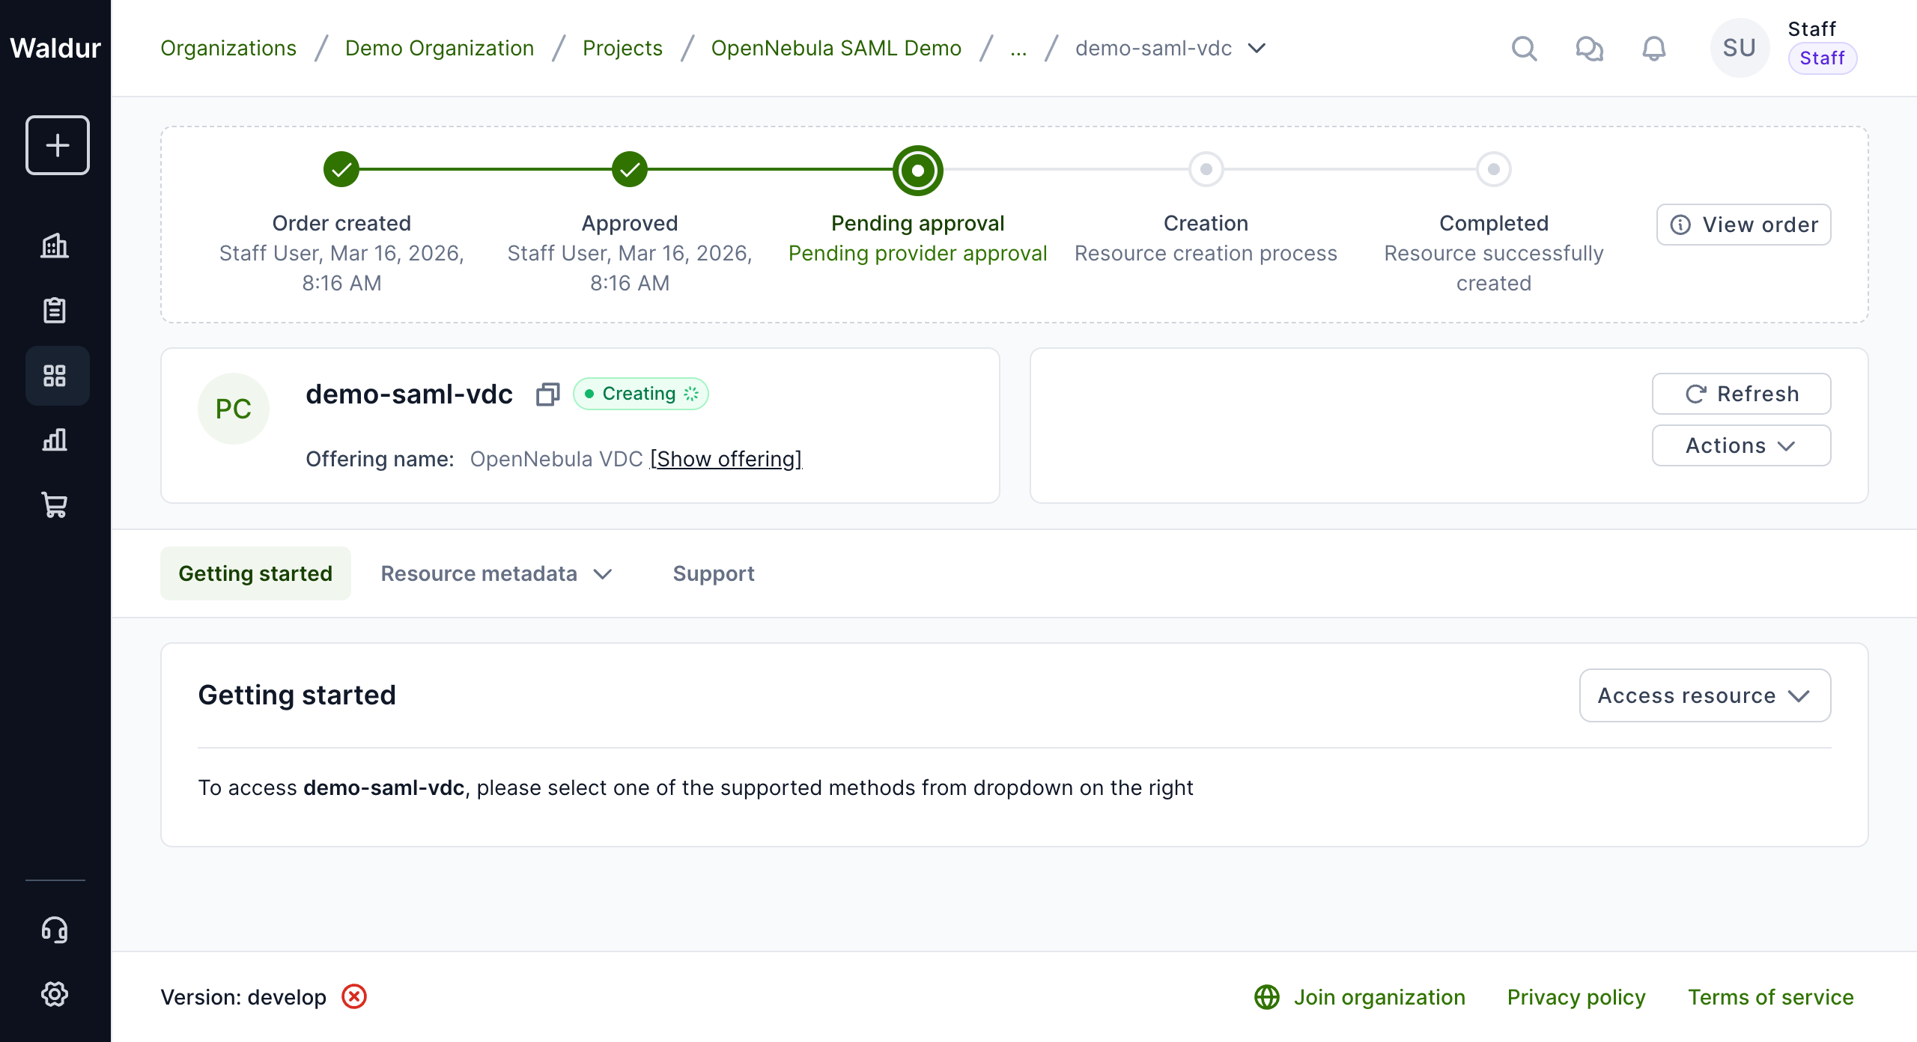Copy the demo-saml-vdc resource name
1917x1042 pixels.
pos(547,394)
